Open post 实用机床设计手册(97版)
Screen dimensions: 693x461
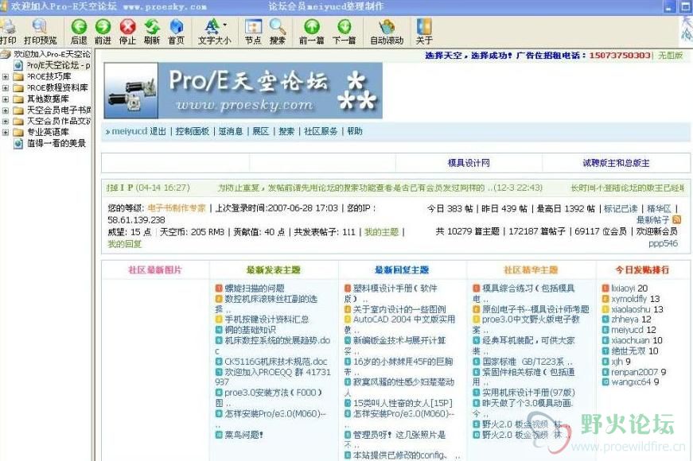coord(528,392)
